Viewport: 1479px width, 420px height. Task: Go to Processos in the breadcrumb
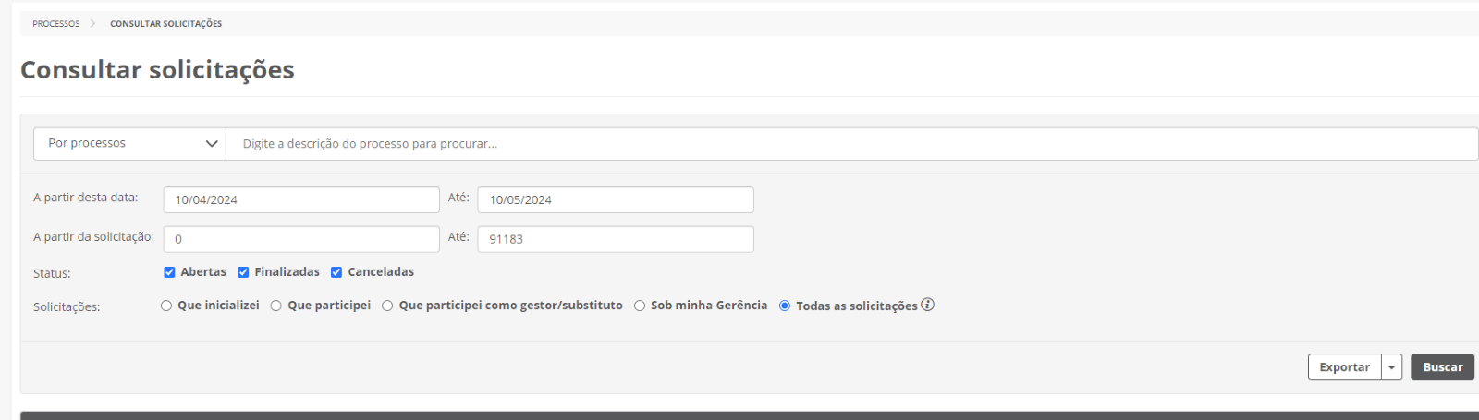(x=56, y=24)
